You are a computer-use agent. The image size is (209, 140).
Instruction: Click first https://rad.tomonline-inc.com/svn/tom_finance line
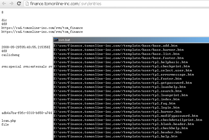[x=42, y=28]
